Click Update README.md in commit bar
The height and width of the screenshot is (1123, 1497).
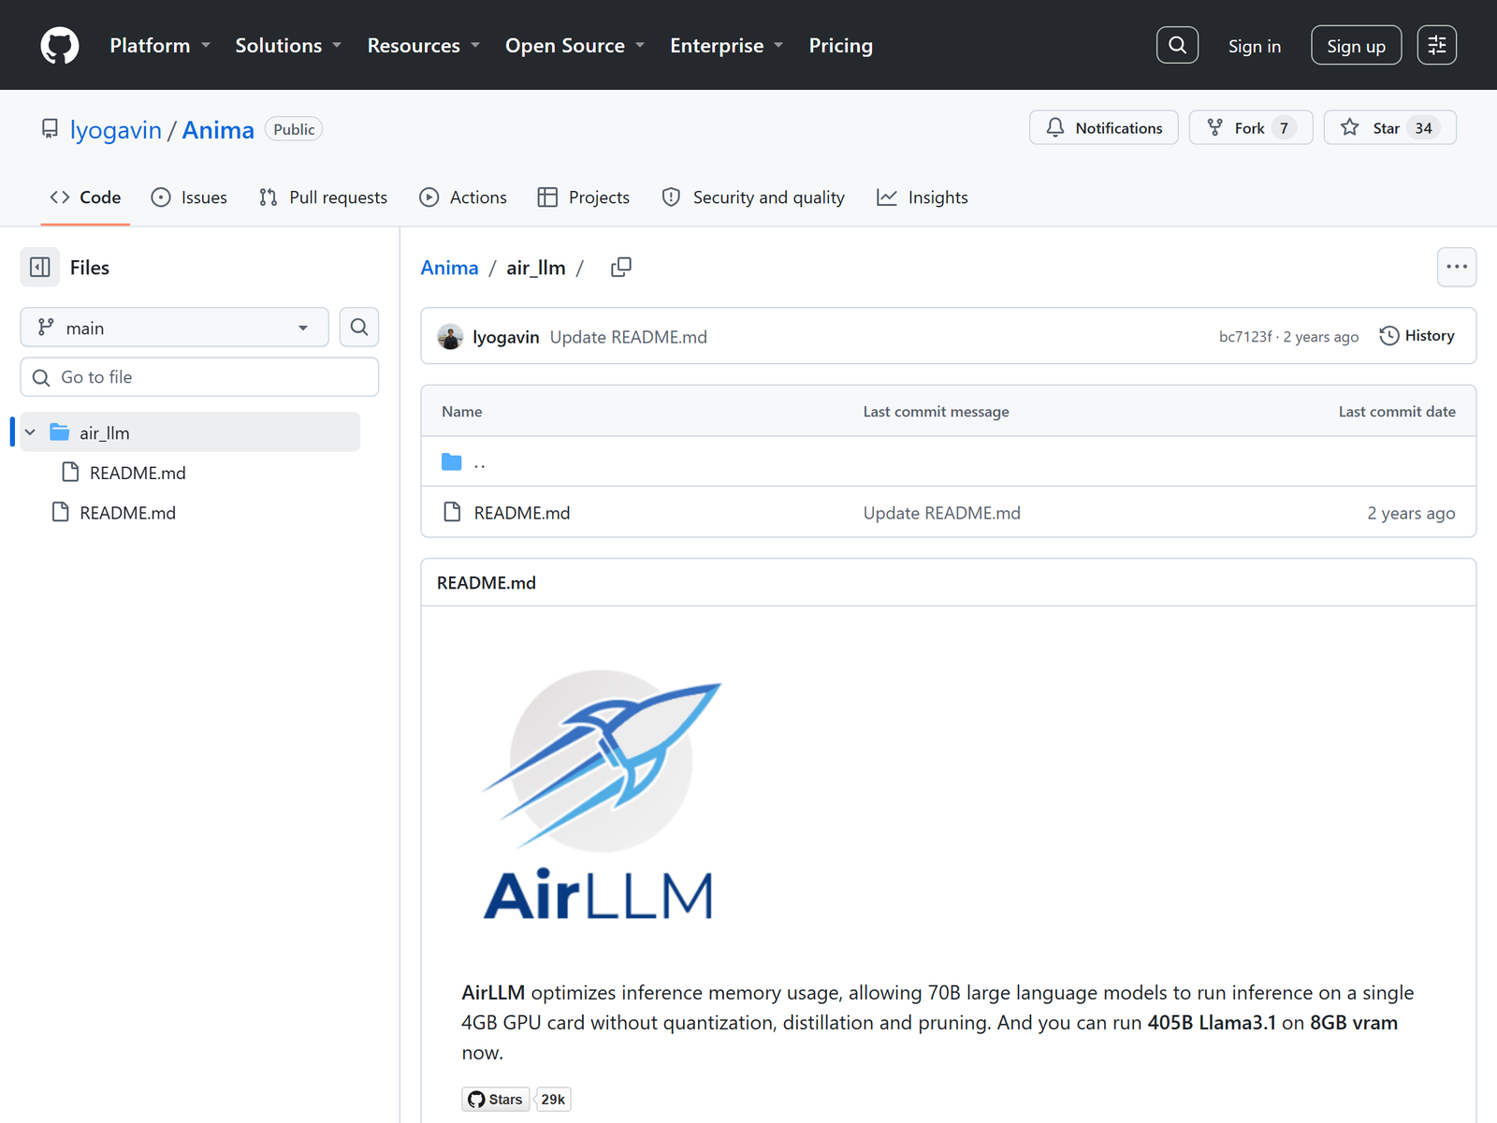629,337
